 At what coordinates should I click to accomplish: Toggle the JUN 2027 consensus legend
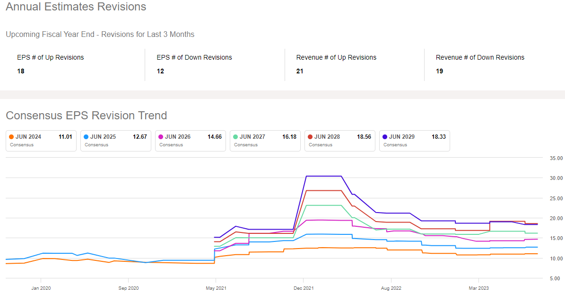[x=265, y=141]
